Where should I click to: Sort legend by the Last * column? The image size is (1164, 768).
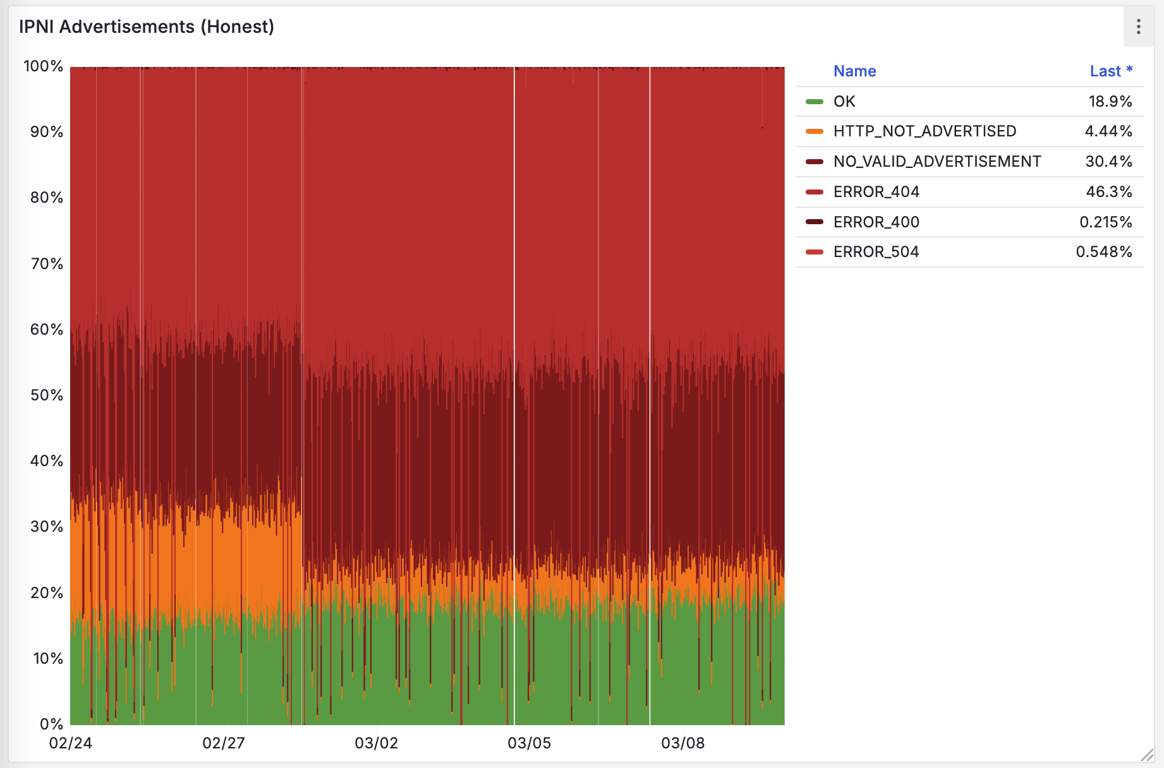(x=1110, y=71)
